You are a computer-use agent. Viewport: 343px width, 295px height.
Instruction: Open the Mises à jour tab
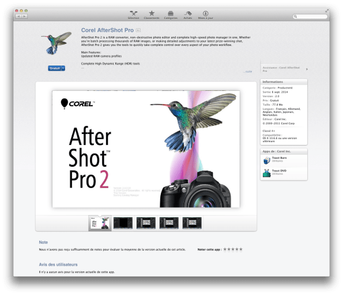[205, 15]
